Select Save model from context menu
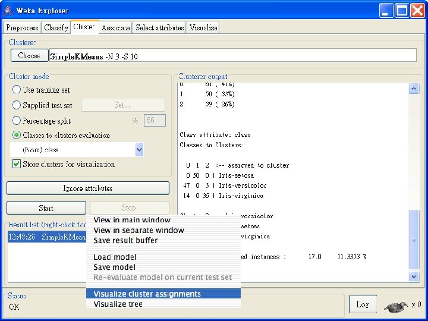The width and height of the screenshot is (428, 321). tap(163, 267)
